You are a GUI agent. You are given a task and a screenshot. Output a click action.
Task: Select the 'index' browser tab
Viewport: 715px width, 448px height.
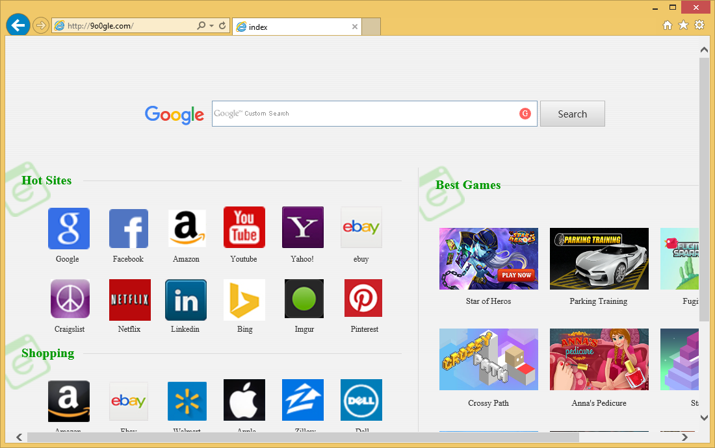(297, 27)
